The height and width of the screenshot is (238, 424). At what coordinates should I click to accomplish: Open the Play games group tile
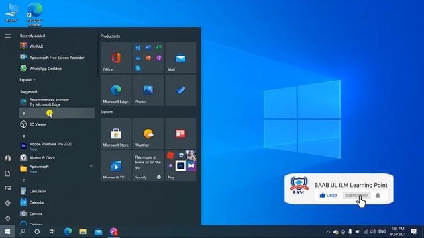click(x=181, y=166)
